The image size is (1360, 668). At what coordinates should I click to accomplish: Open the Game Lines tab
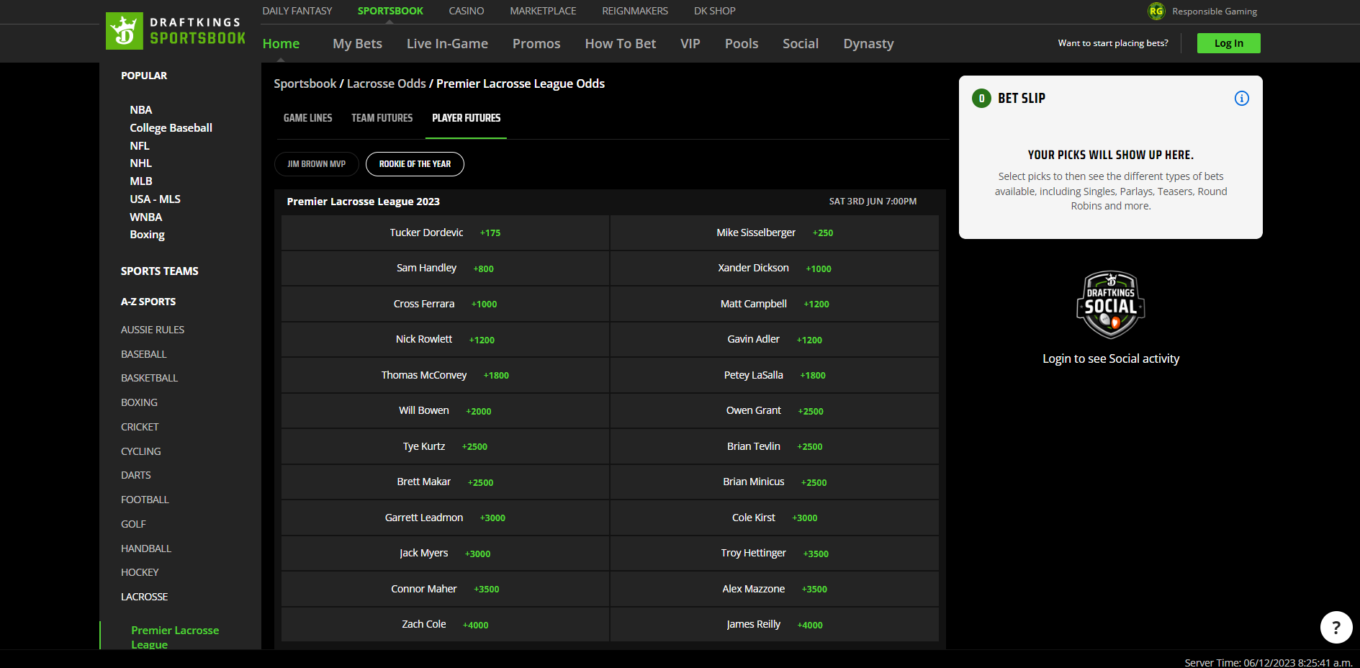(x=308, y=118)
